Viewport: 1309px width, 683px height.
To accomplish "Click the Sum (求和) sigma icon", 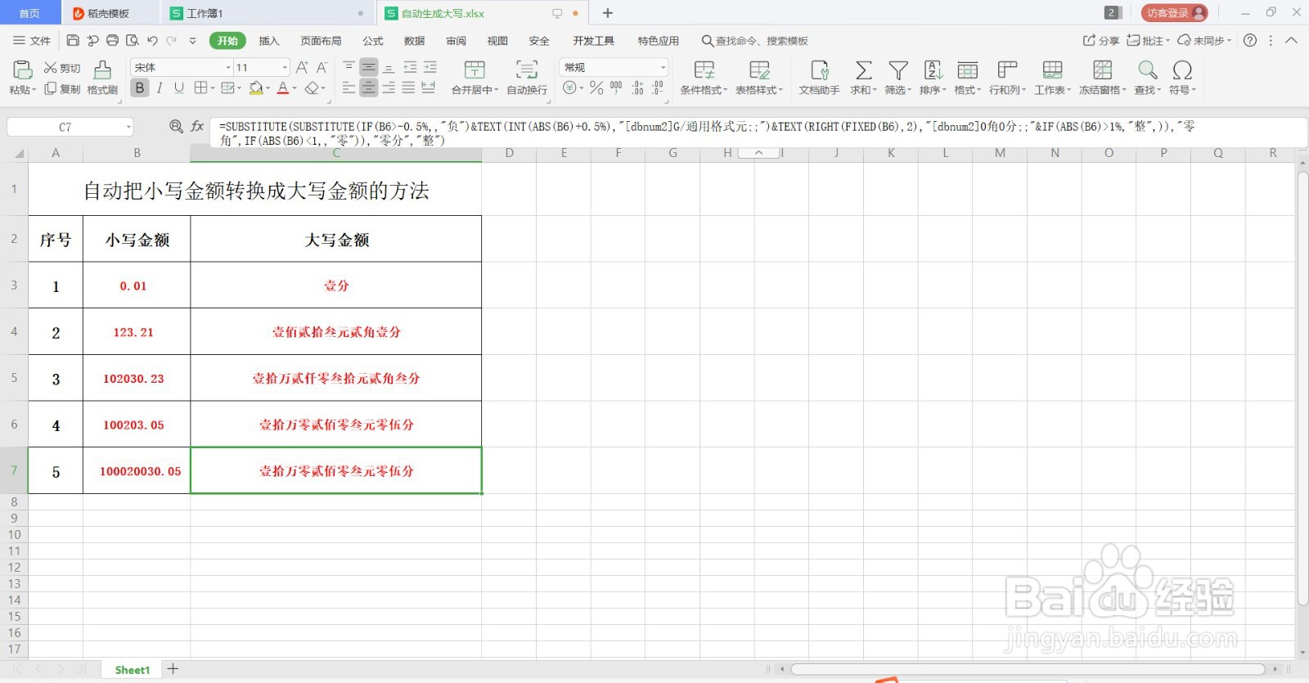I will click(x=863, y=70).
